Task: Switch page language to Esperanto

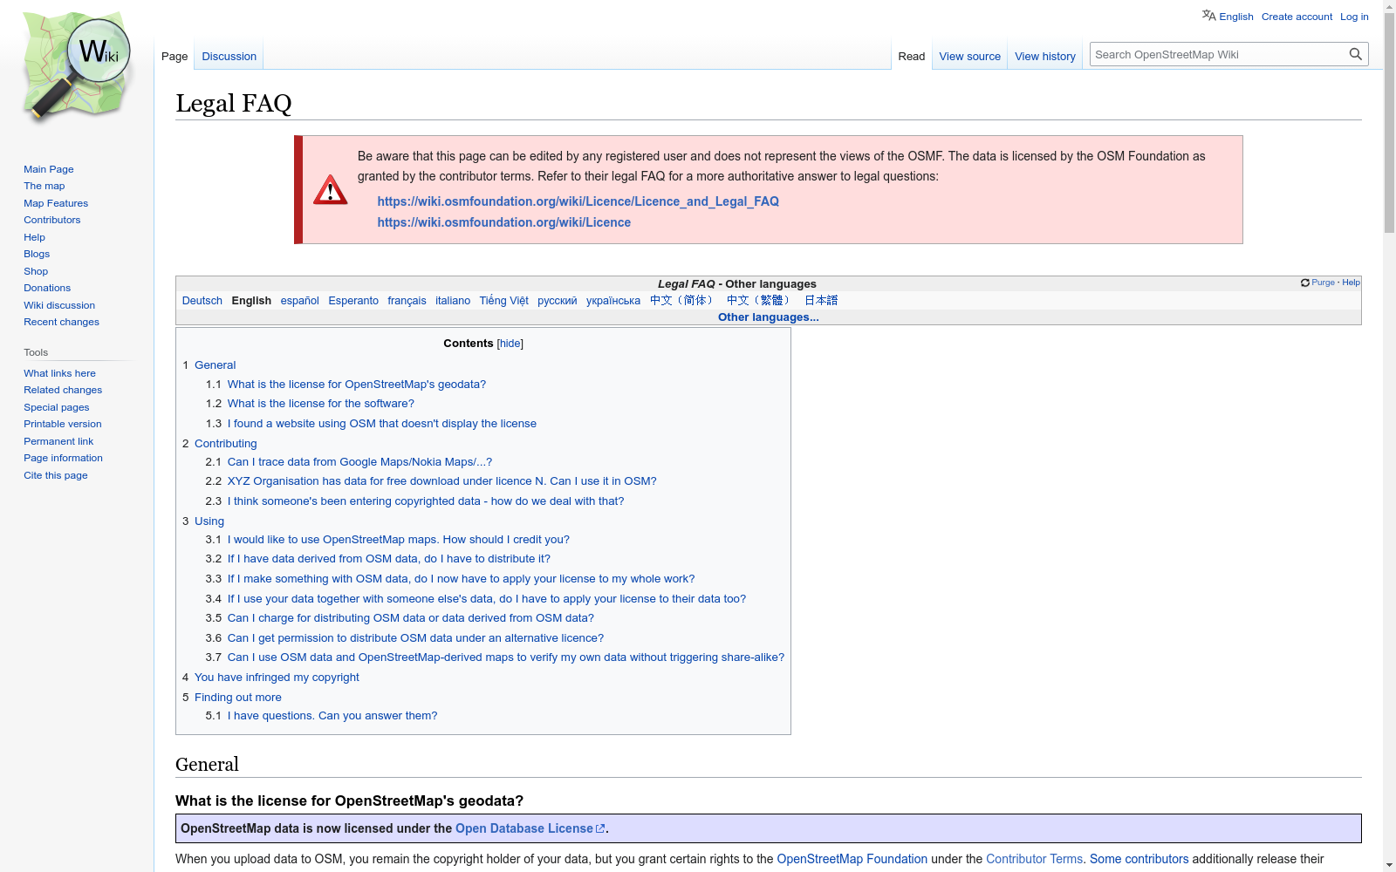Action: pyautogui.click(x=353, y=301)
